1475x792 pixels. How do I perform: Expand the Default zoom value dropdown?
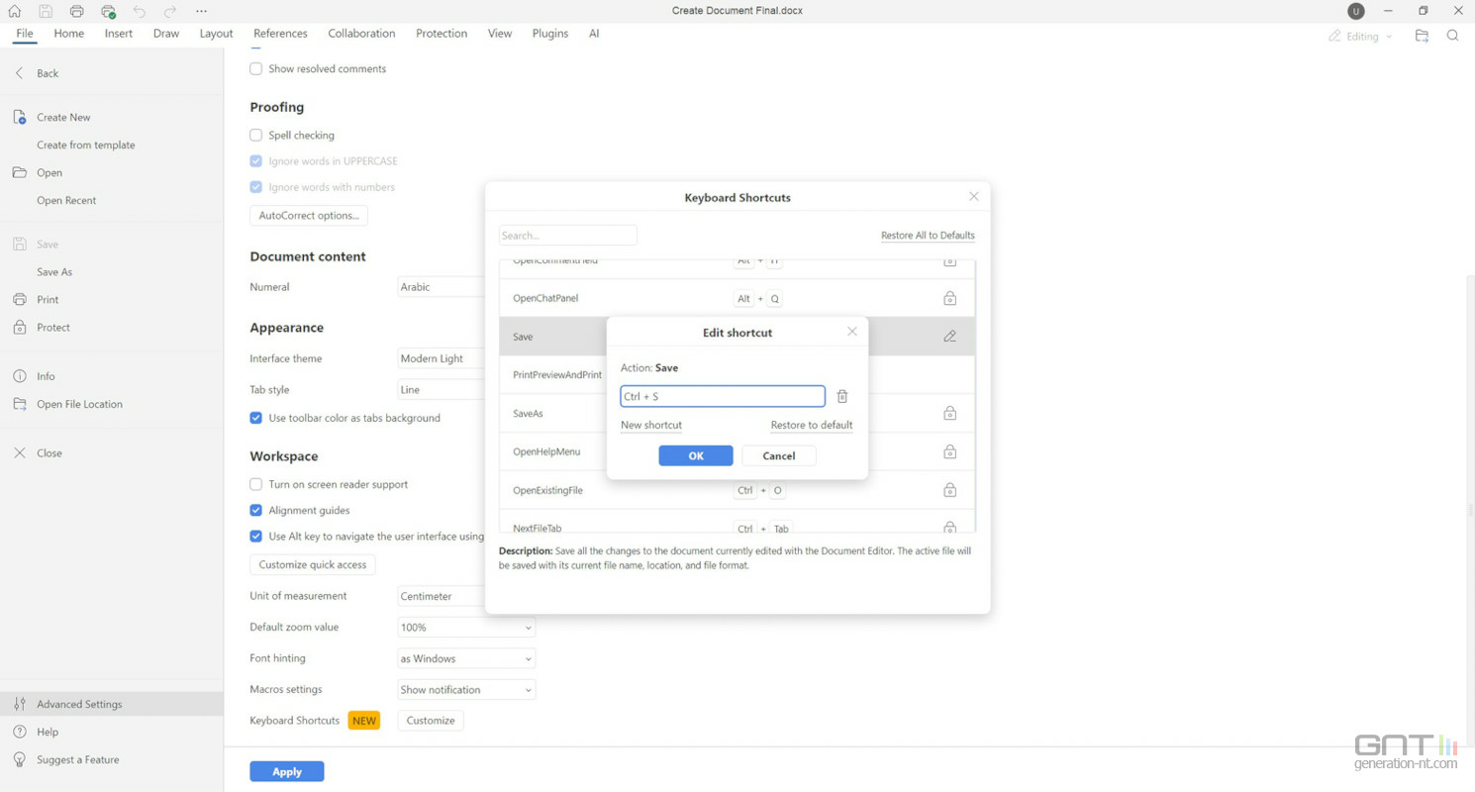pos(466,628)
